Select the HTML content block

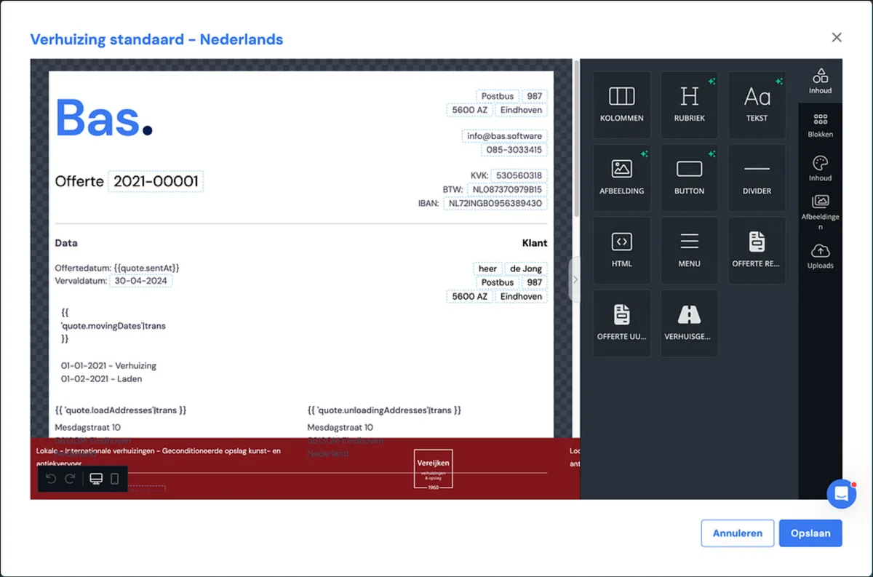pyautogui.click(x=622, y=250)
